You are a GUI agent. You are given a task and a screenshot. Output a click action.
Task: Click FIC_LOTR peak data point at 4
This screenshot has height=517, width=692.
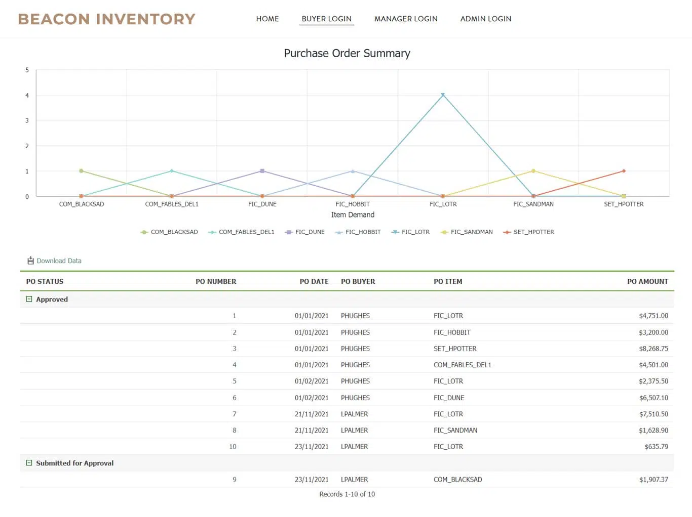pyautogui.click(x=443, y=95)
